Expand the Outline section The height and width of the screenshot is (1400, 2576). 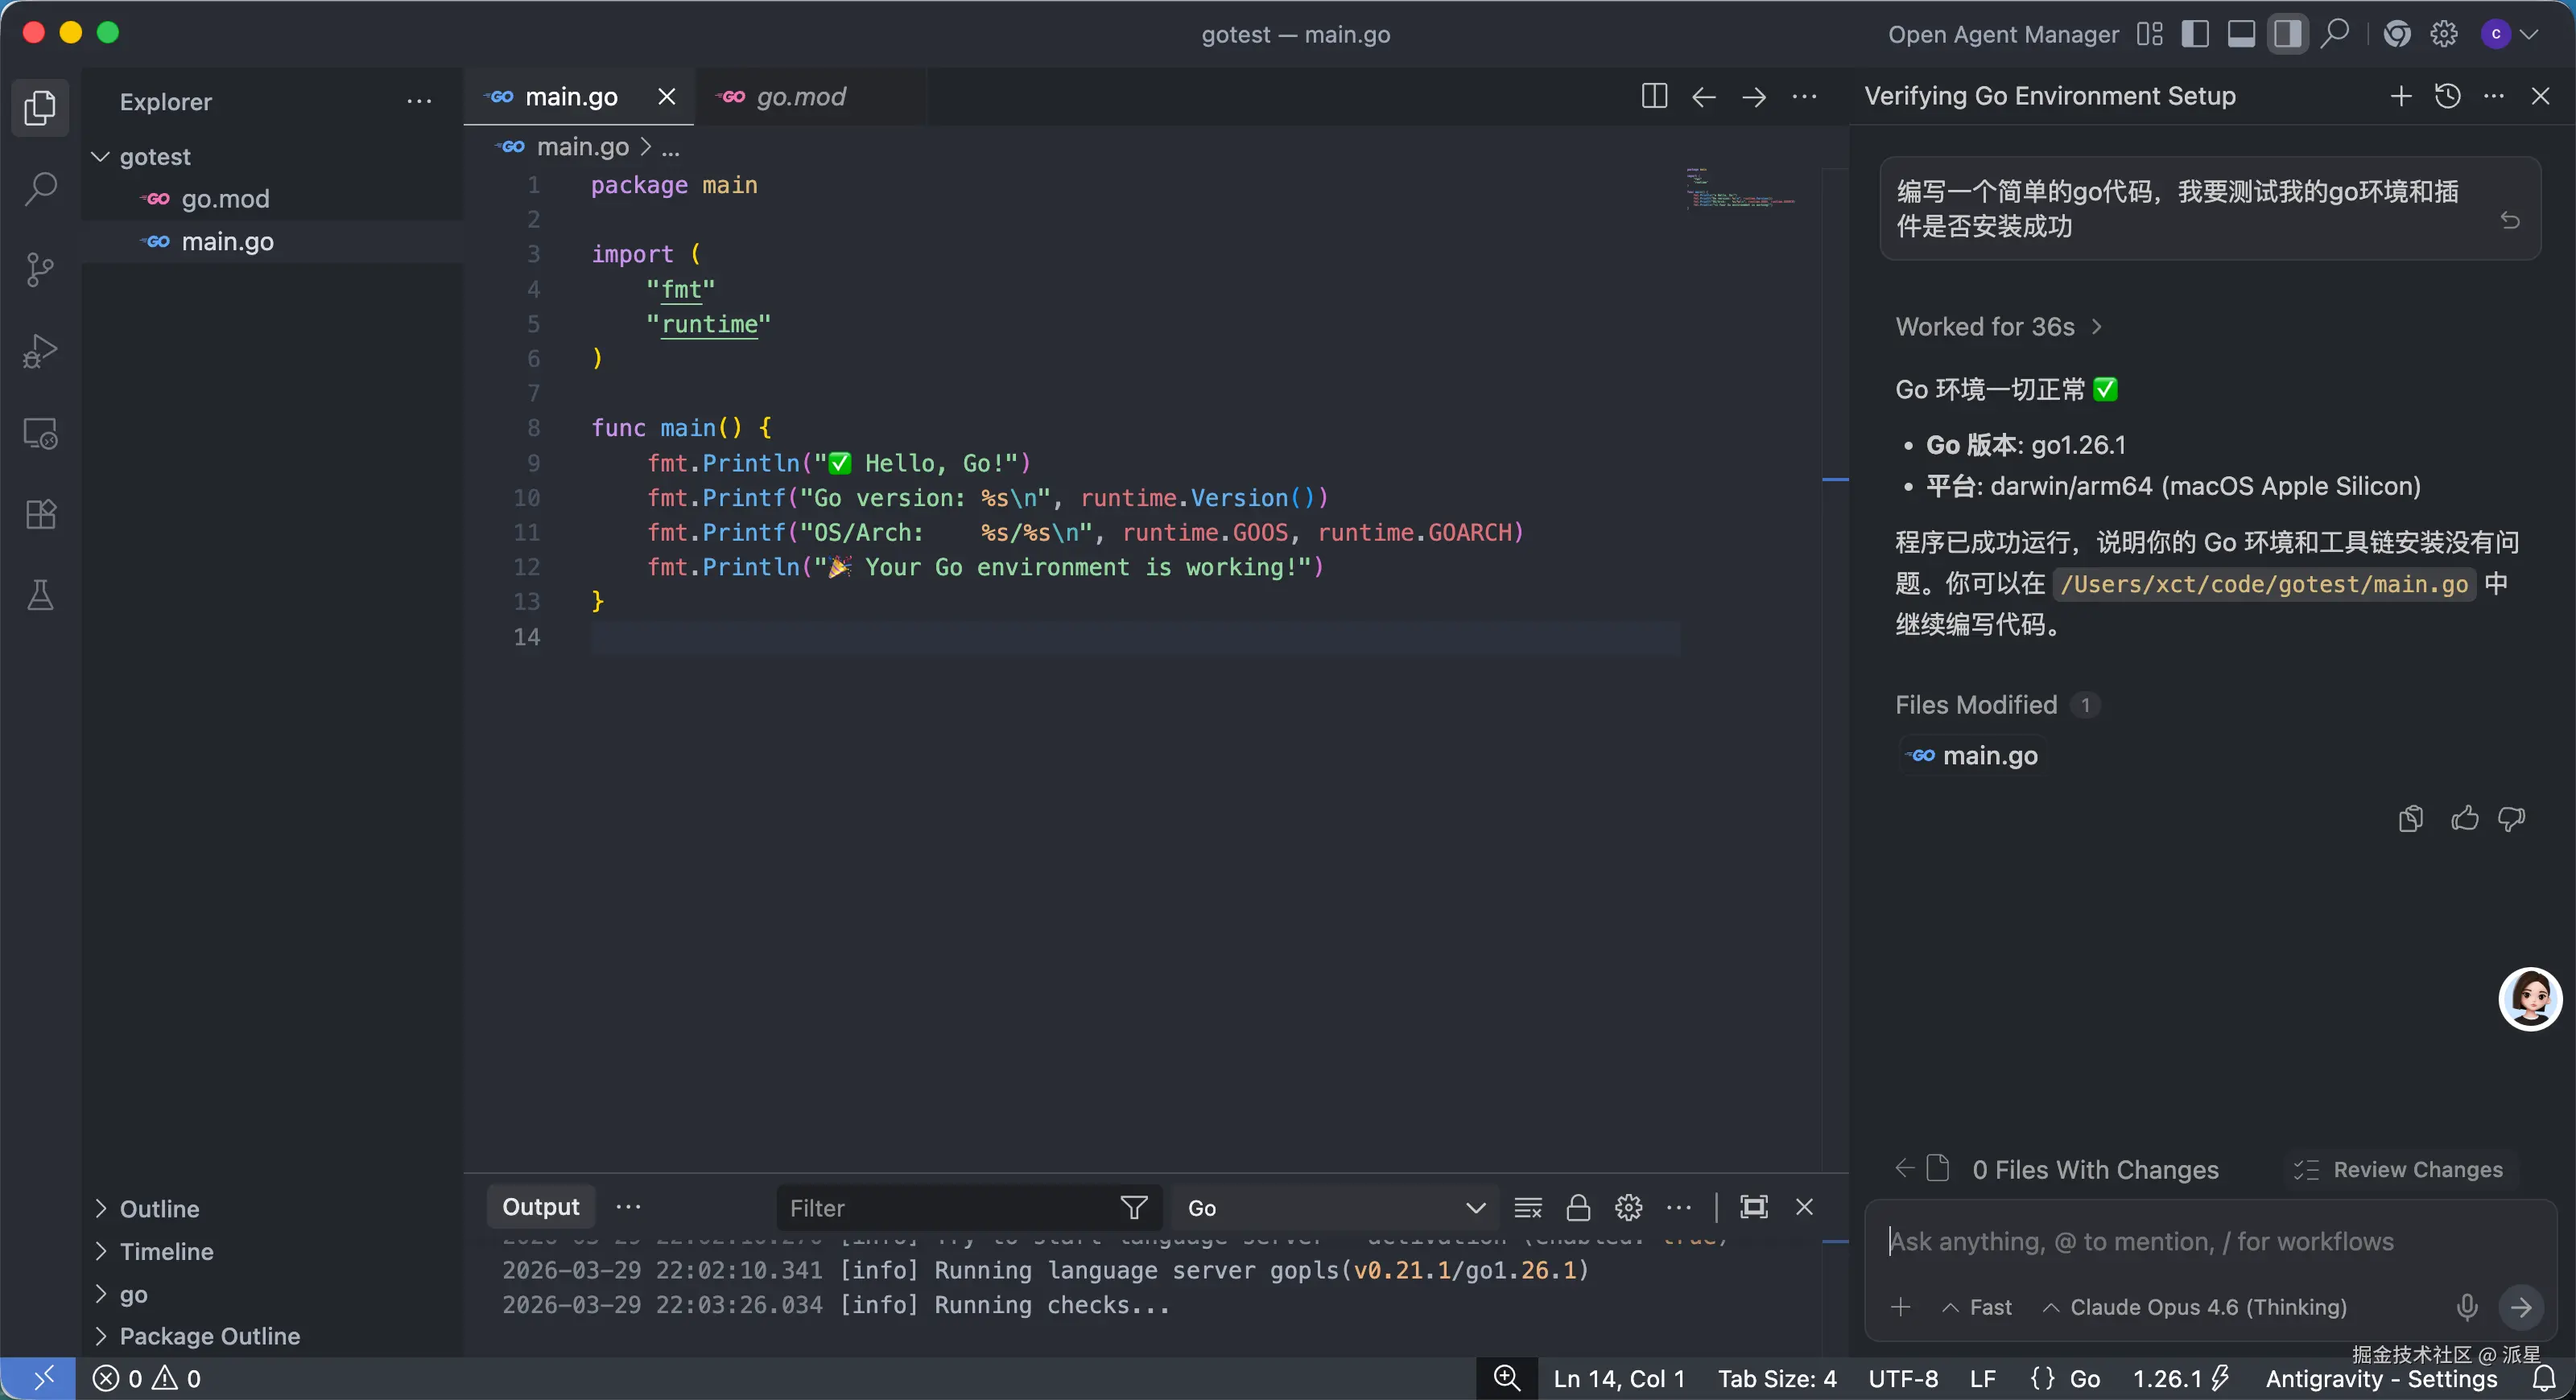[x=159, y=1209]
